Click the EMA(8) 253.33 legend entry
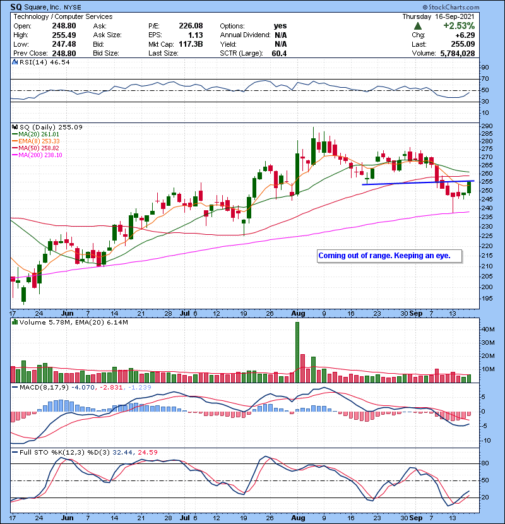Screen dimensions: 505x524 tap(36, 141)
